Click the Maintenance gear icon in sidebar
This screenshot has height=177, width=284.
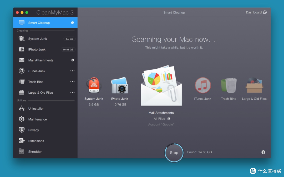tap(22, 119)
